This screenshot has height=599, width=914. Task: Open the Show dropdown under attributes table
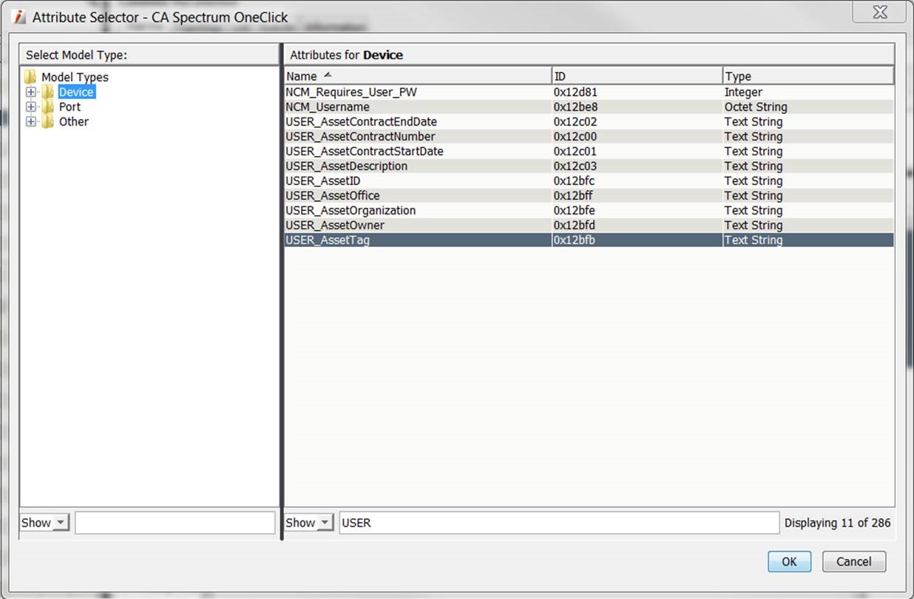coord(308,523)
